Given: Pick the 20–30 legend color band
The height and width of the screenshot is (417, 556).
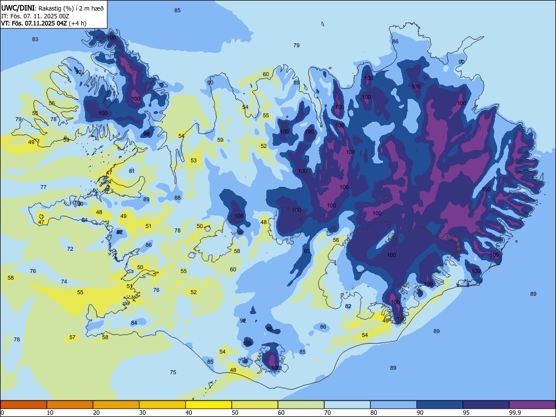Looking at the screenshot, I should click(x=116, y=405).
